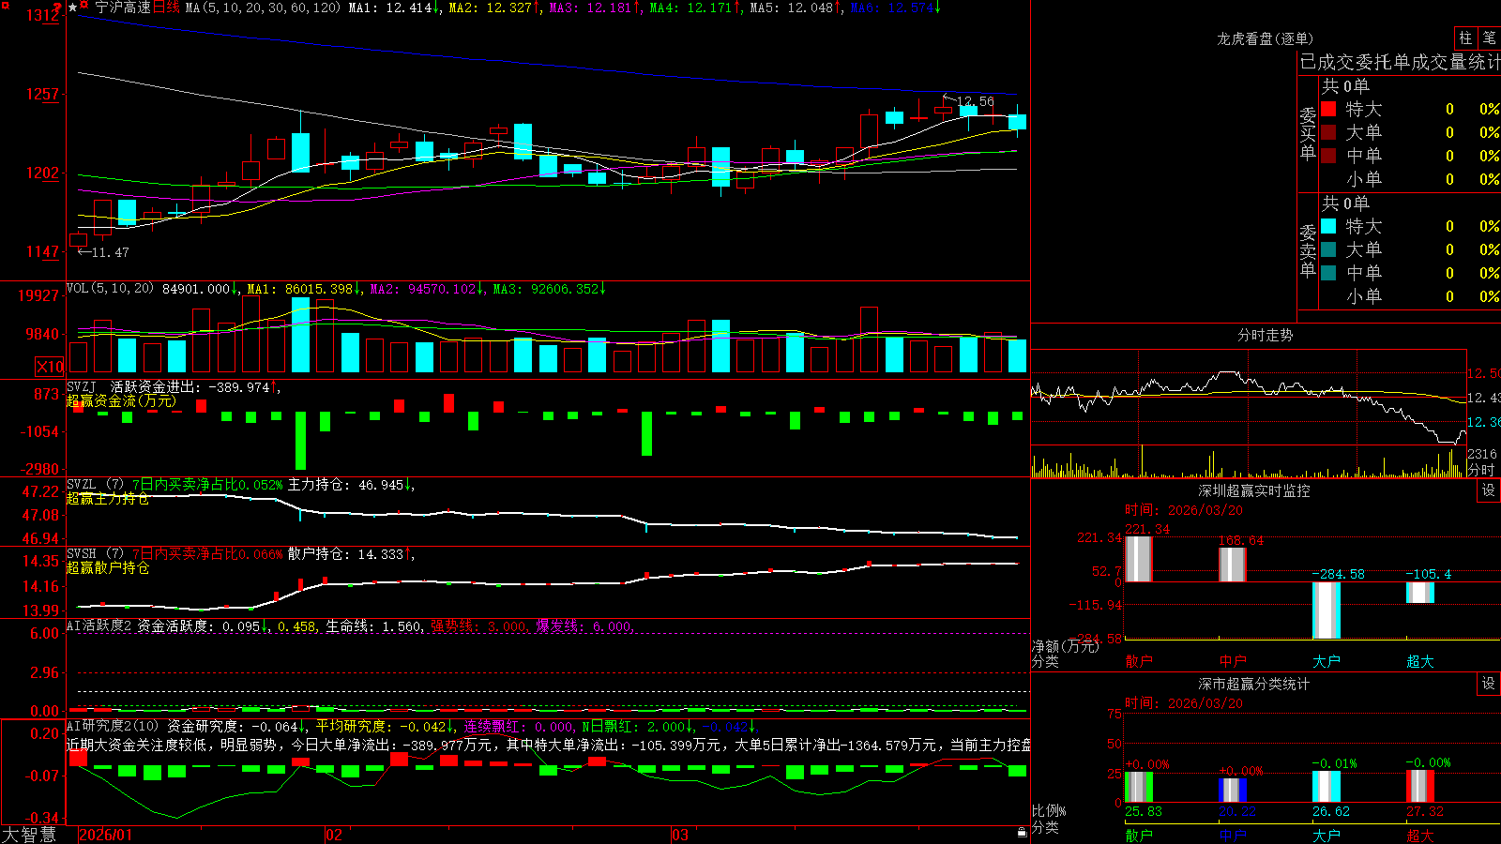The image size is (1501, 844).
Task: Click the dark red 中单 buy-order swatch
Action: [1328, 155]
